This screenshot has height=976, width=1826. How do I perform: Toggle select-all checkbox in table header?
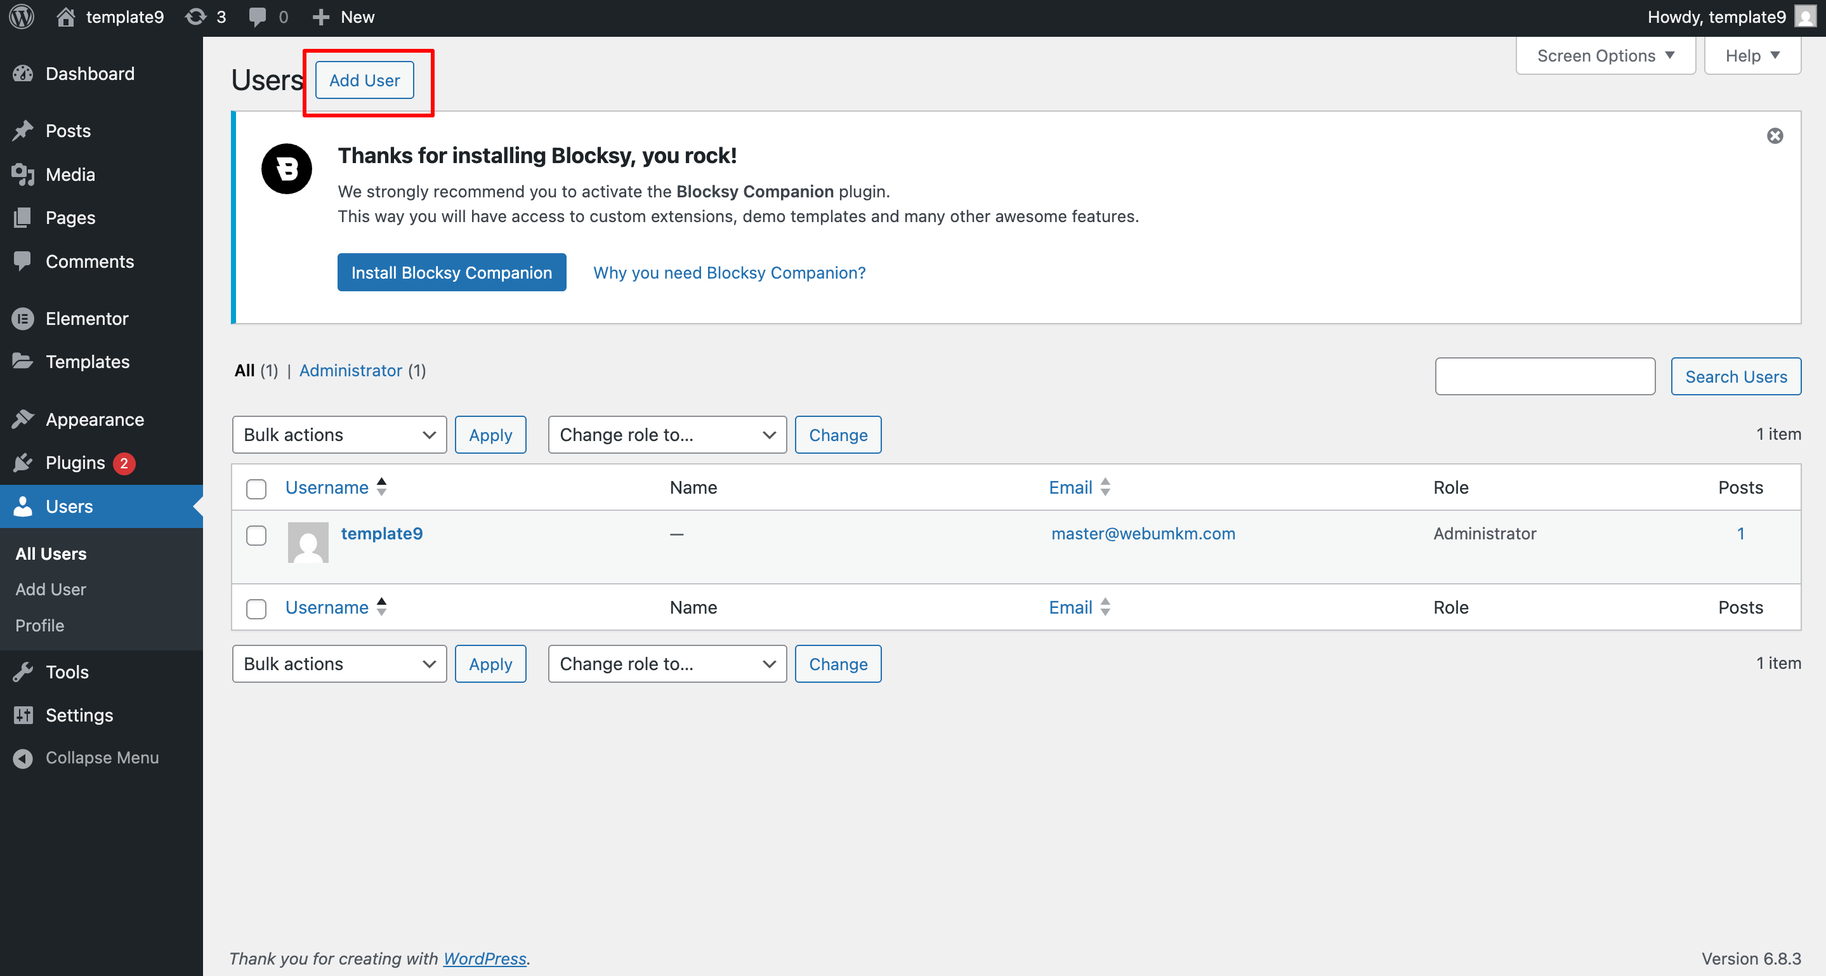click(256, 489)
